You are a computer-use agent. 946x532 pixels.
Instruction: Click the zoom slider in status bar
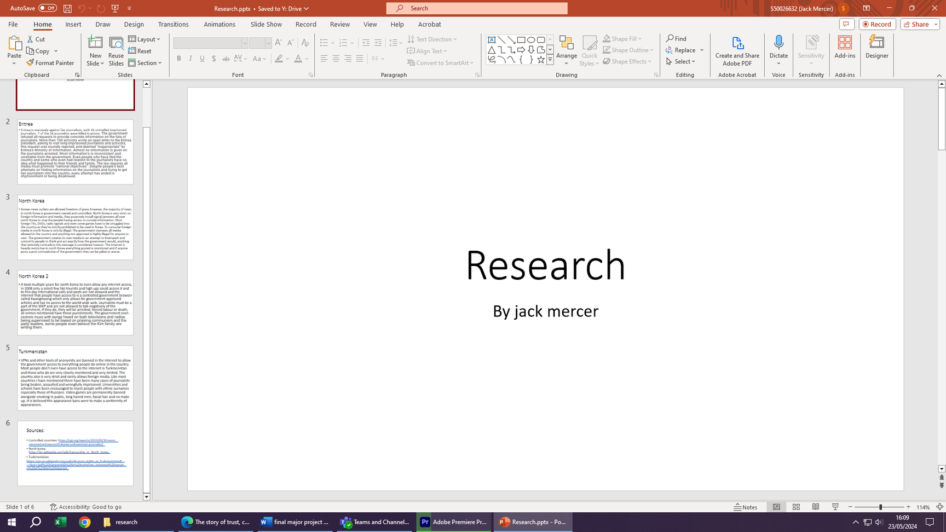pyautogui.click(x=880, y=507)
